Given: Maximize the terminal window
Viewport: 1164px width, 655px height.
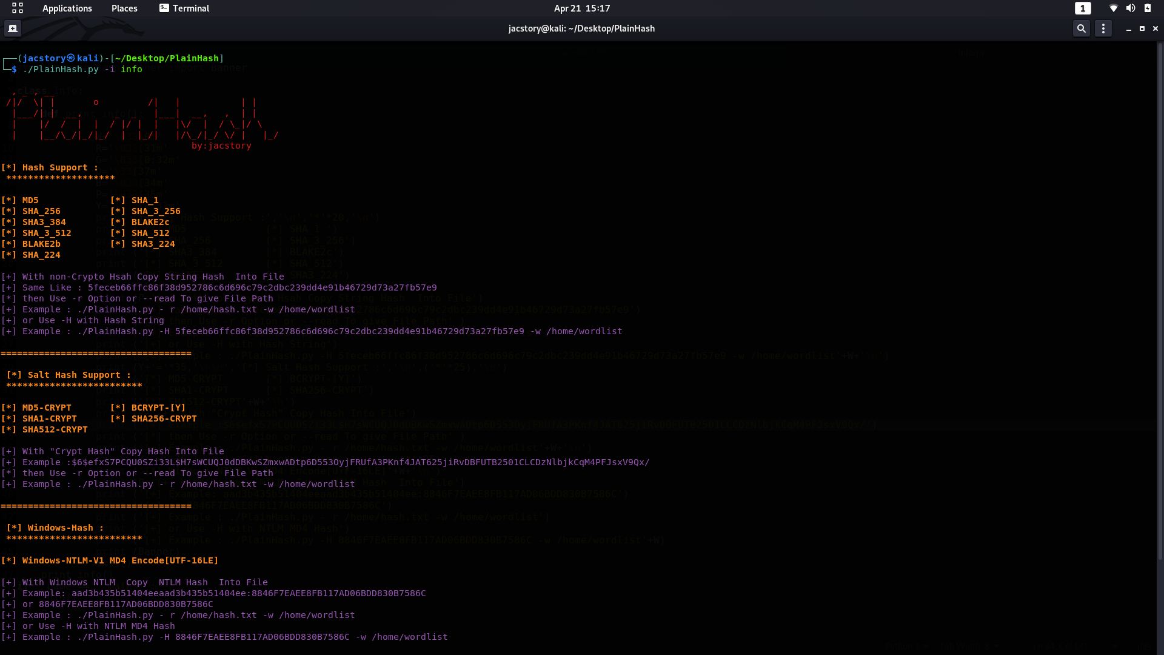Looking at the screenshot, I should tap(1142, 29).
